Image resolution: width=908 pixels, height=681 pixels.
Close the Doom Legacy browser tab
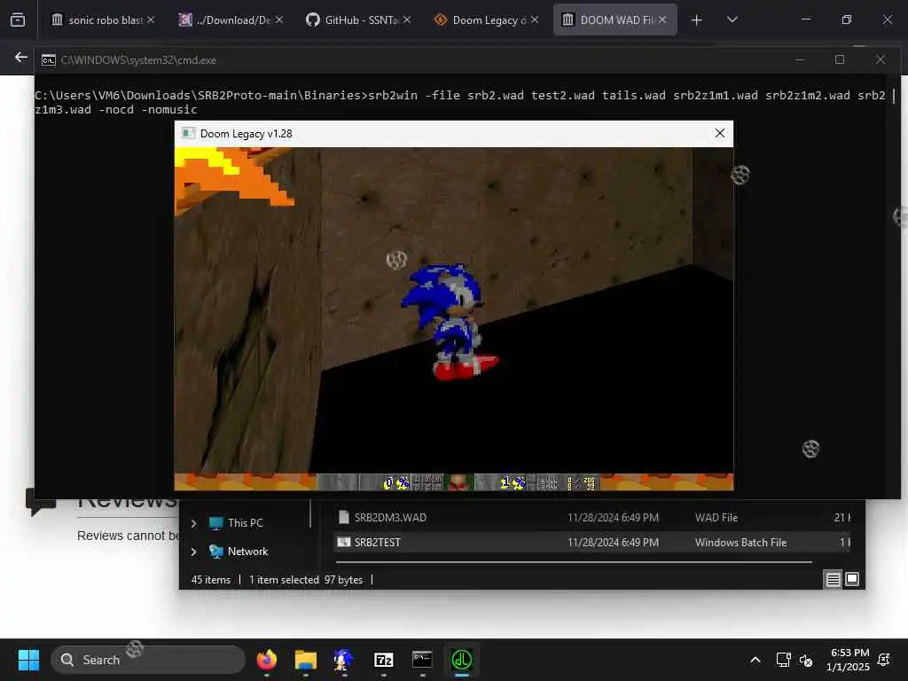[x=535, y=20]
